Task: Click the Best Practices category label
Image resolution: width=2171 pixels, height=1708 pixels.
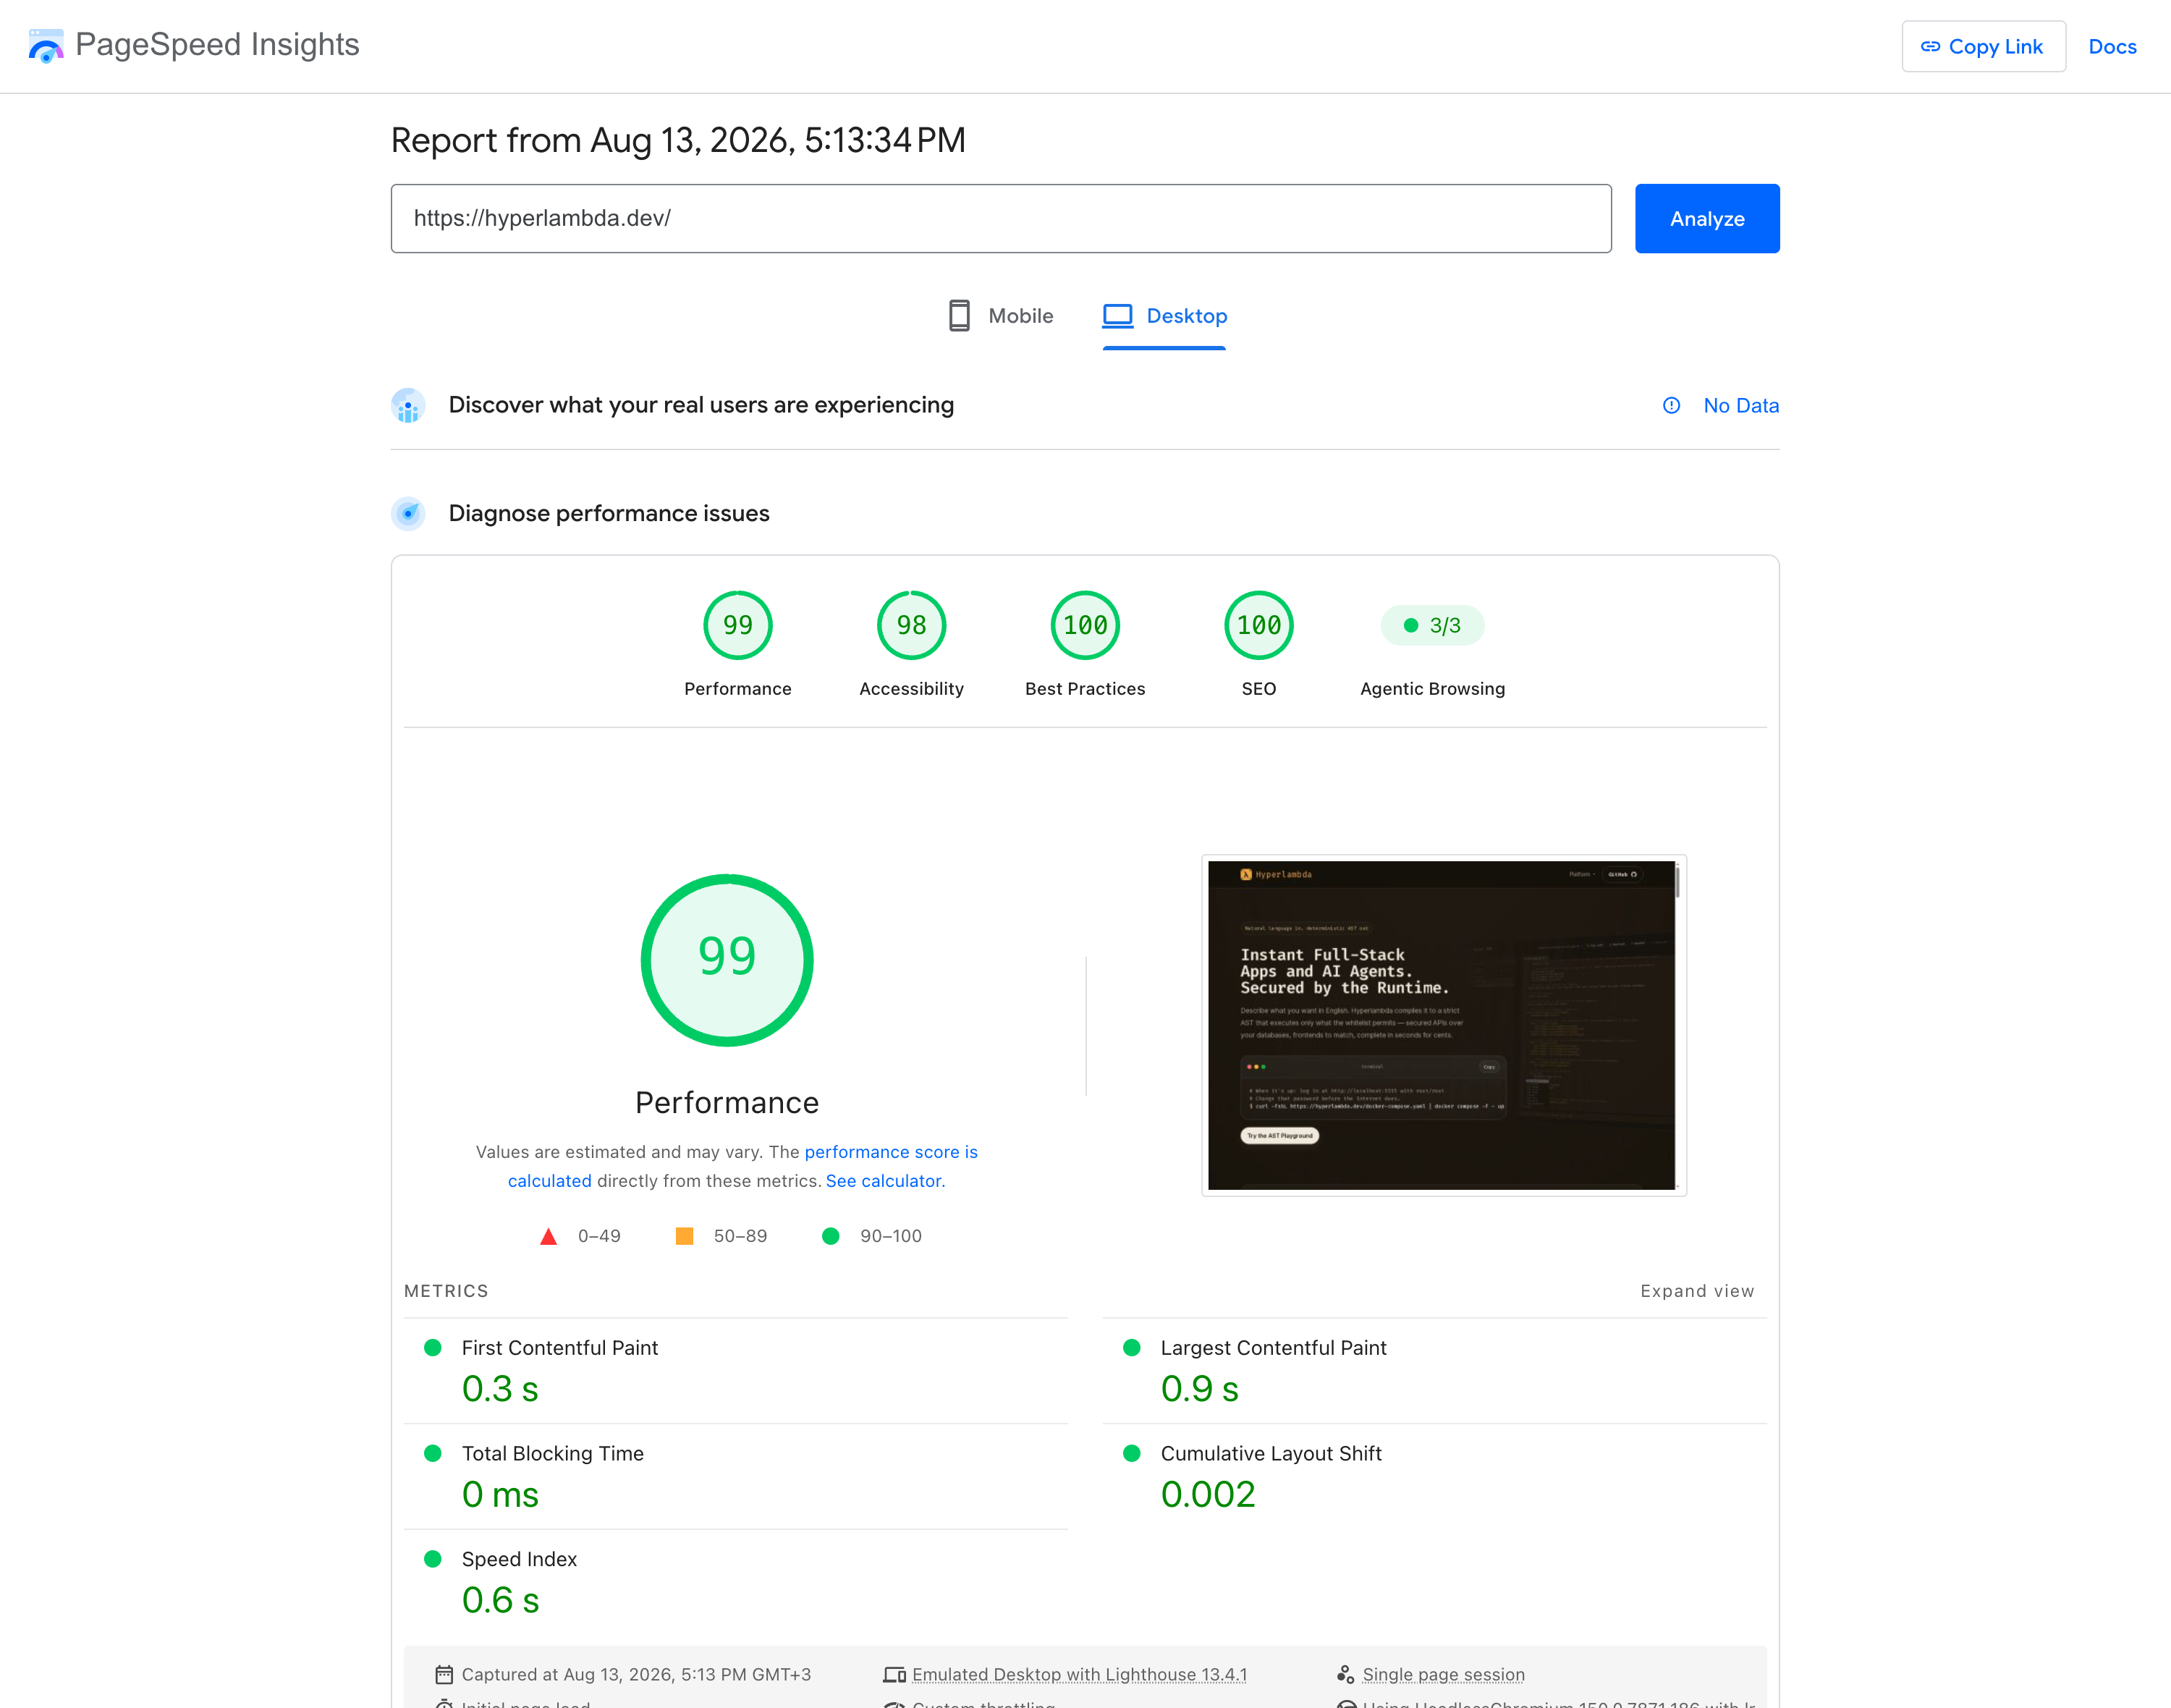Action: click(x=1085, y=689)
